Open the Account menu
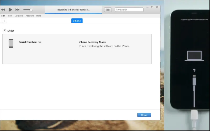 [x=30, y=16]
